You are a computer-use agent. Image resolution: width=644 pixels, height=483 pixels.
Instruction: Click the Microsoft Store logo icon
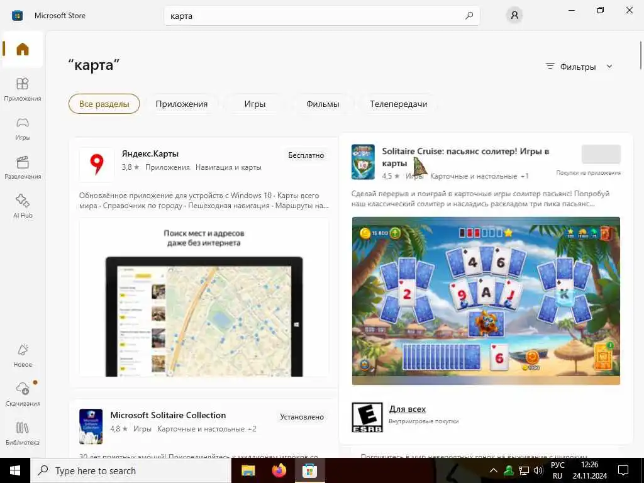(17, 16)
